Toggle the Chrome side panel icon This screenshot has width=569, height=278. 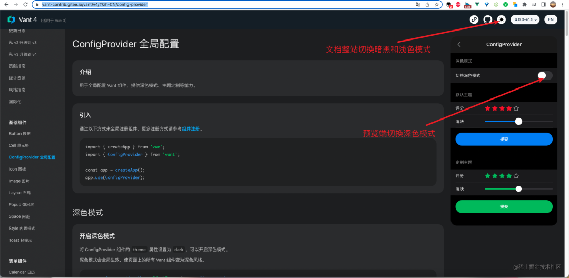coord(543,4)
